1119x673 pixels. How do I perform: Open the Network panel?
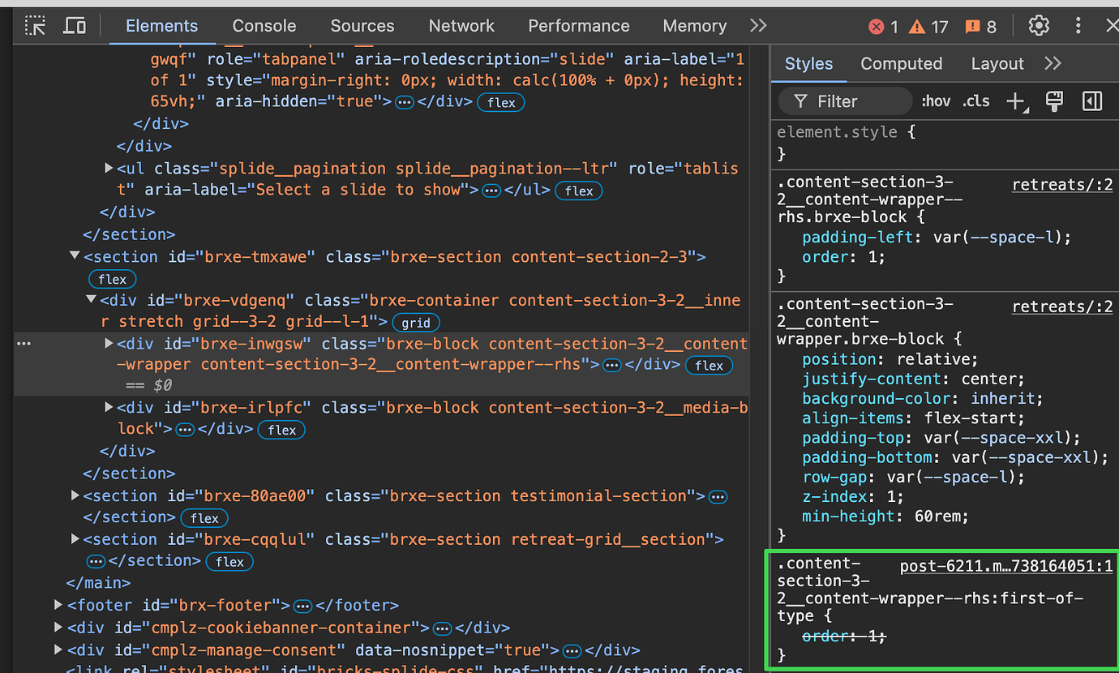(461, 25)
